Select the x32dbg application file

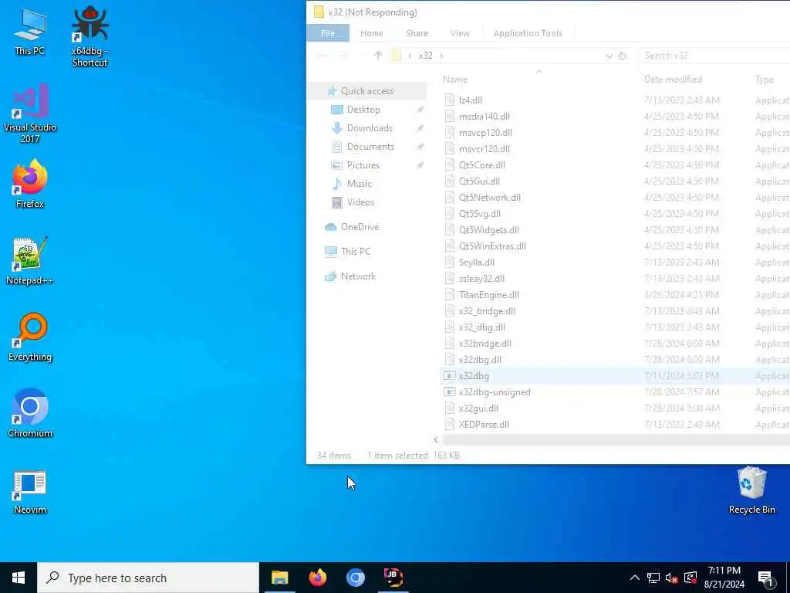click(x=474, y=376)
